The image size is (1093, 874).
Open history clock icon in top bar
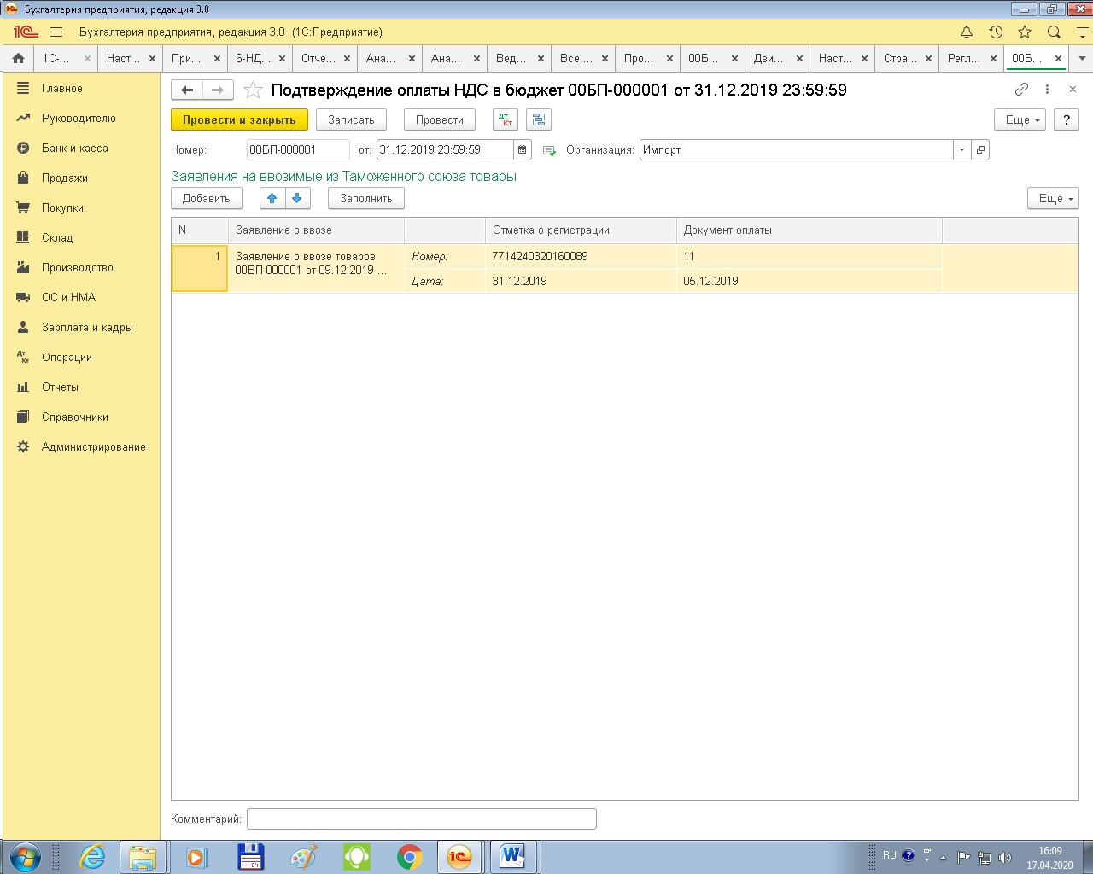pyautogui.click(x=996, y=32)
